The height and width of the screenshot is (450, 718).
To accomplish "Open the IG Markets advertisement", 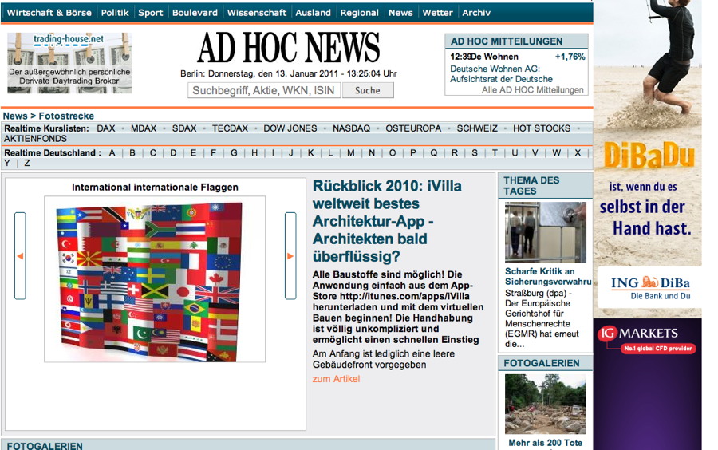I will point(648,385).
